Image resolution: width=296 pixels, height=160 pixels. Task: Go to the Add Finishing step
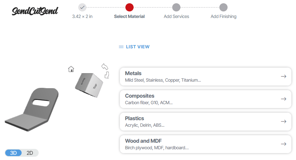tap(223, 8)
